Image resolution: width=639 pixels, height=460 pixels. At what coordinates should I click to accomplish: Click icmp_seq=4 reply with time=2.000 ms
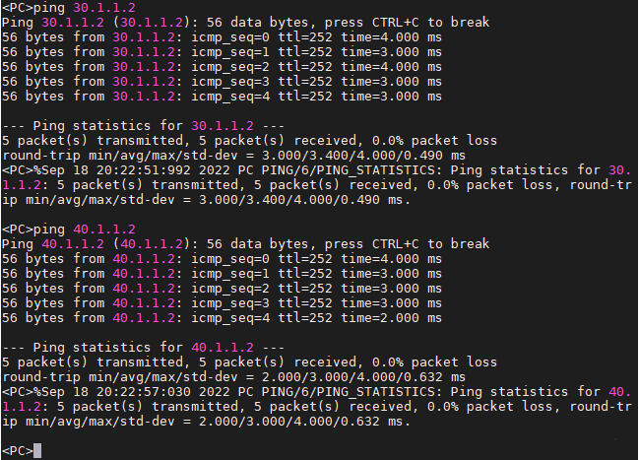pos(222,318)
